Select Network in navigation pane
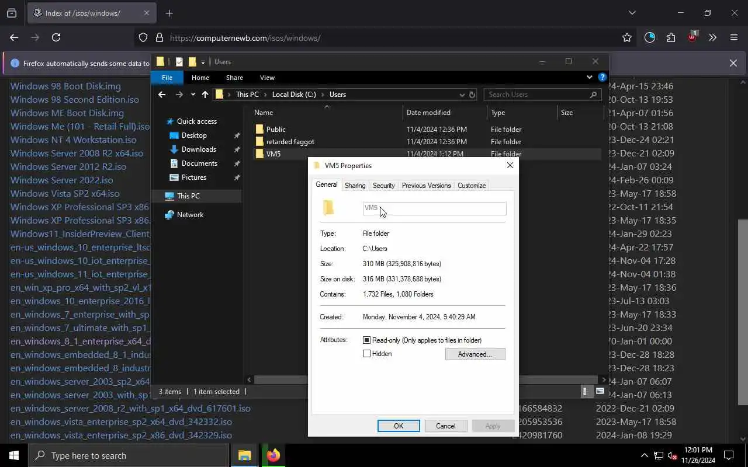Viewport: 748px width, 467px height. [x=190, y=215]
